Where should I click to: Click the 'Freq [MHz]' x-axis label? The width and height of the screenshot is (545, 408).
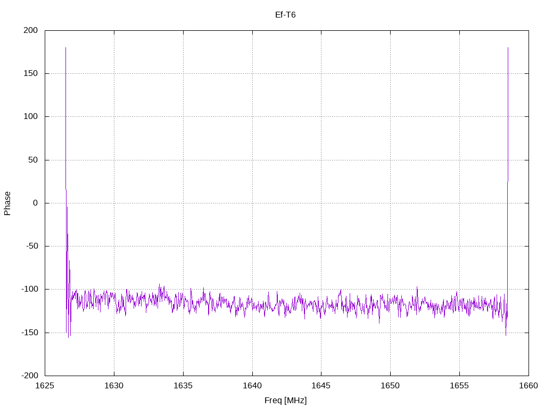pyautogui.click(x=285, y=401)
